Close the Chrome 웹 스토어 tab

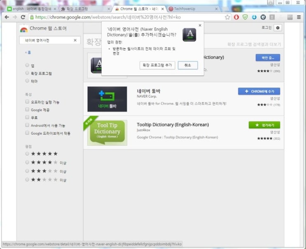[162, 9]
